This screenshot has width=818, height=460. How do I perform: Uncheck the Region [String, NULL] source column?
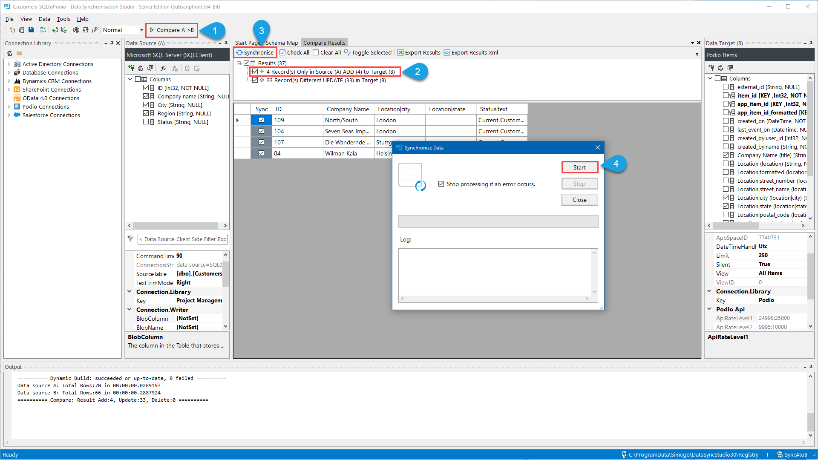(146, 113)
